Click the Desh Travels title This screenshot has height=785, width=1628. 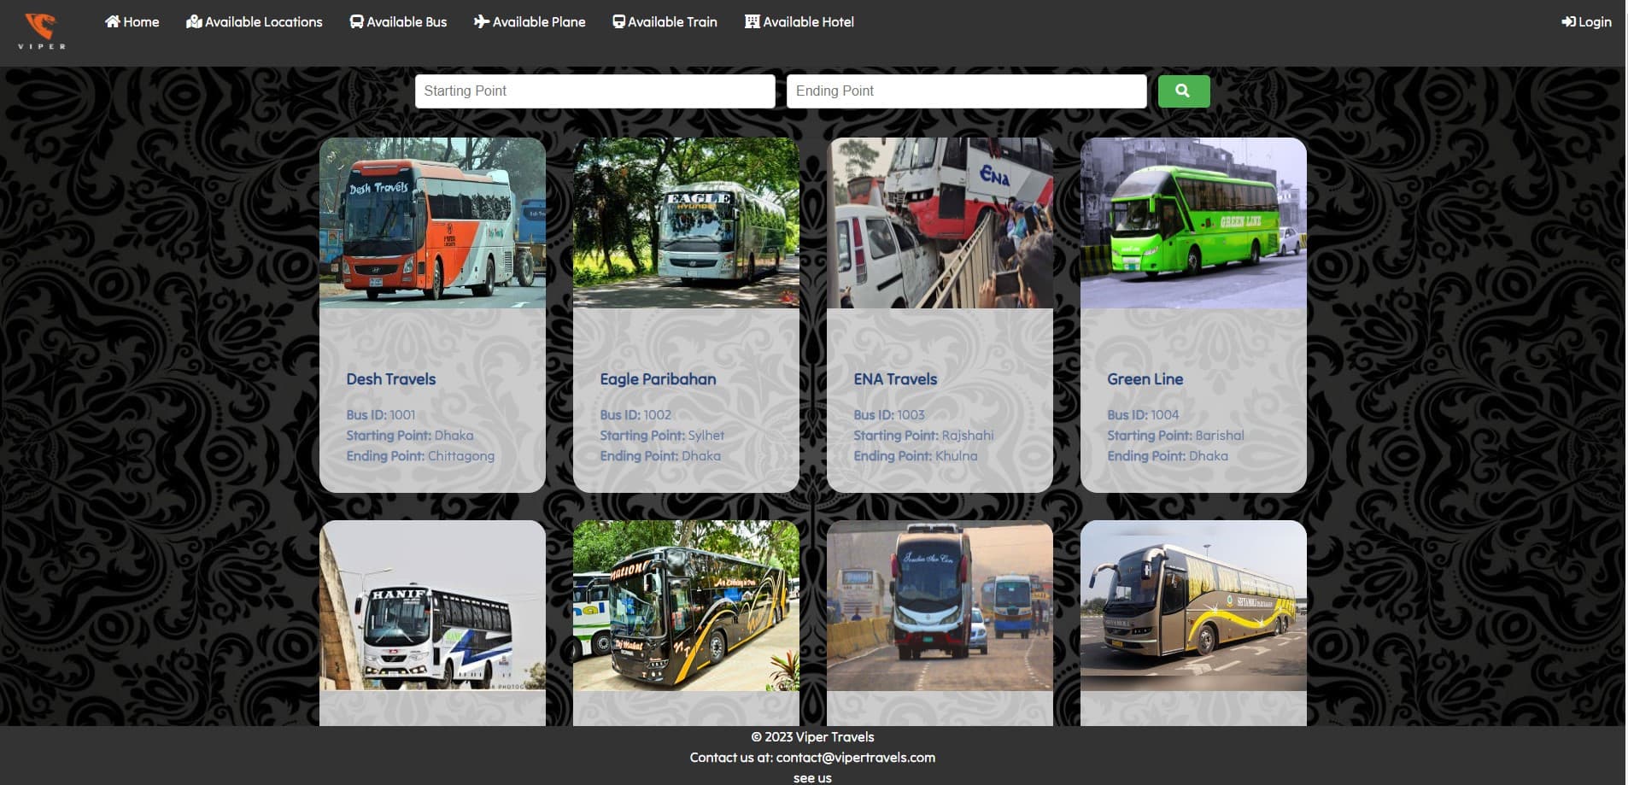(390, 379)
